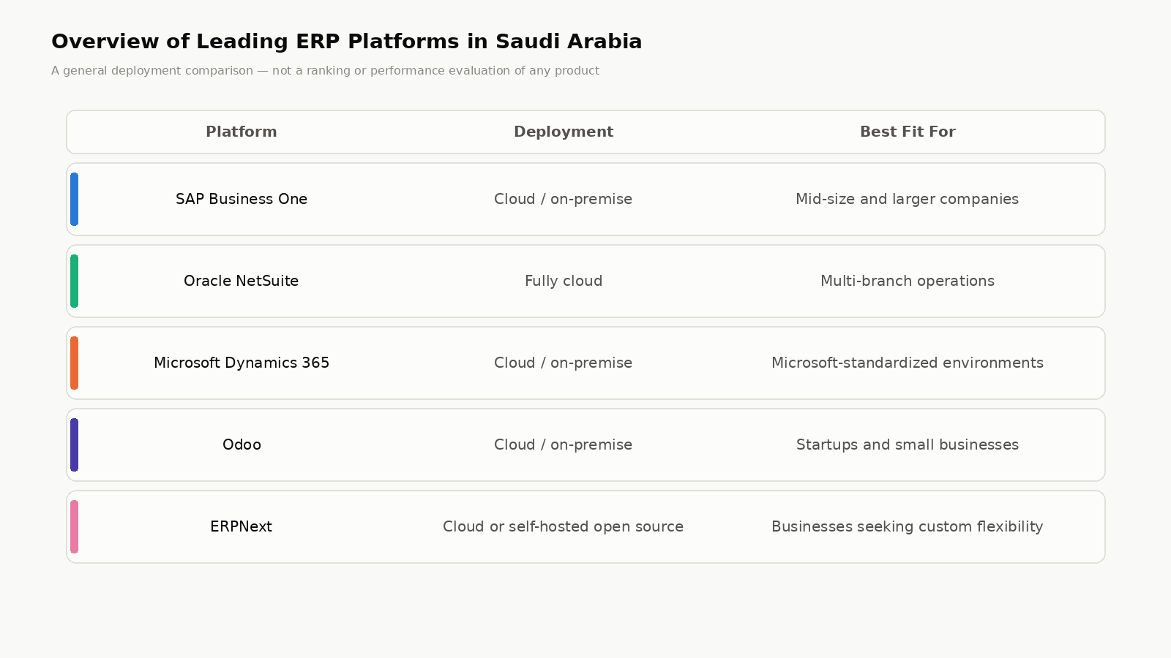Click the 'Fully cloud' deployment cell
This screenshot has height=658, width=1171.
pyautogui.click(x=564, y=281)
